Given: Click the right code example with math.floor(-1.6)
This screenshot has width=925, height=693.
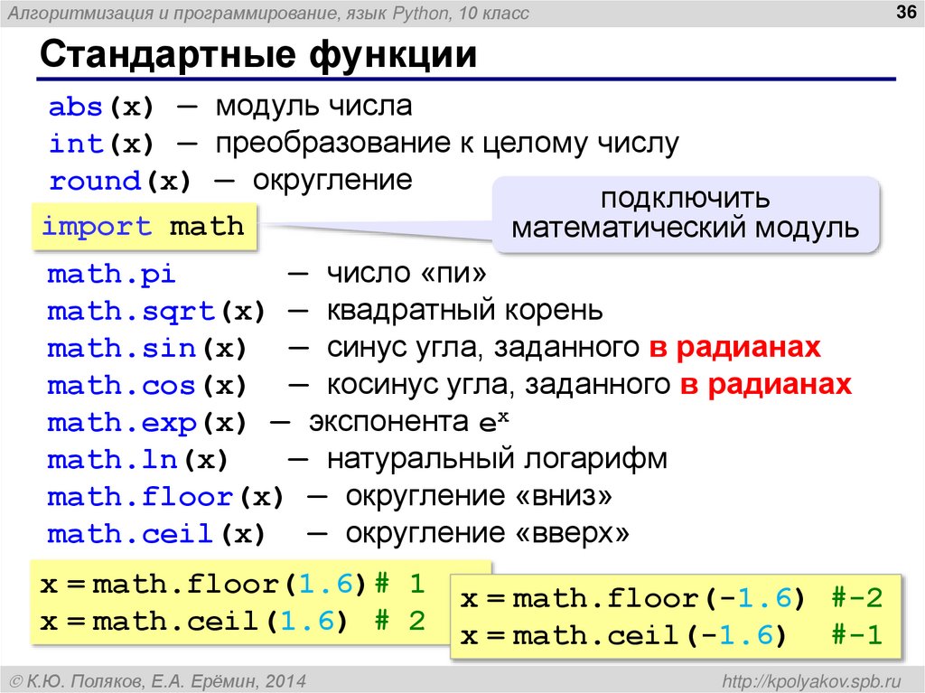Looking at the screenshot, I should 668,614.
